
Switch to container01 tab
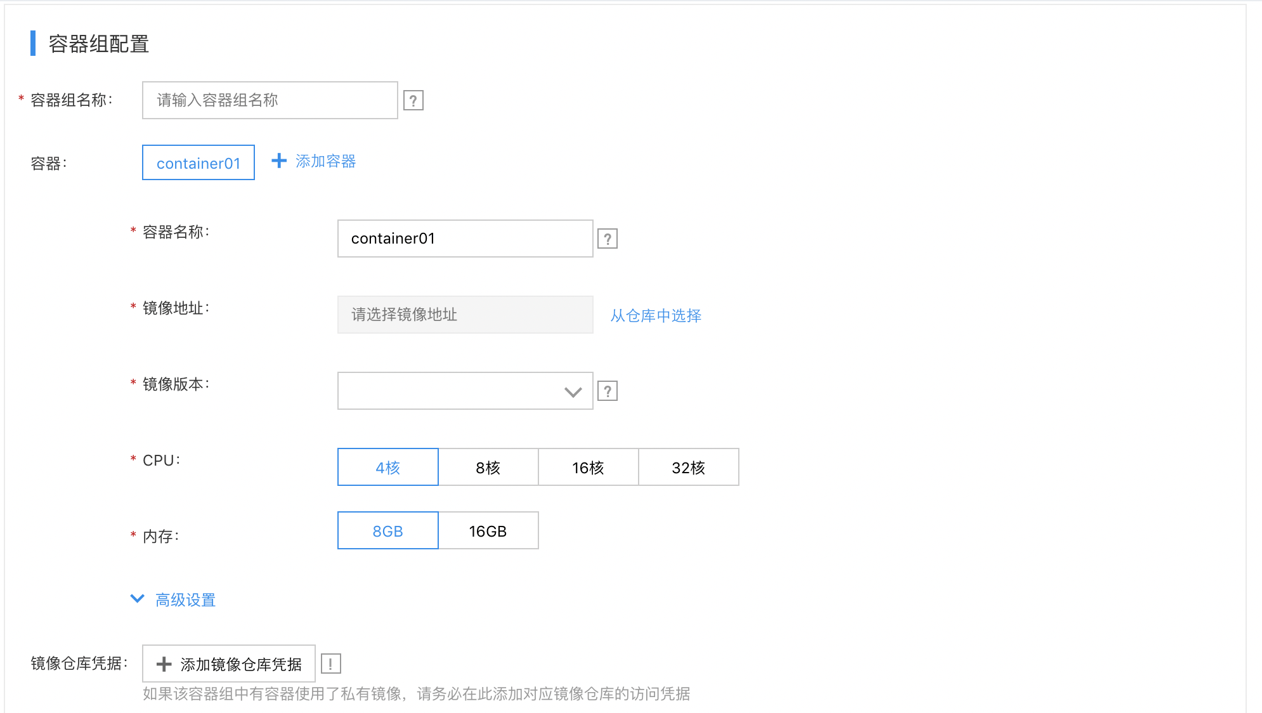tap(198, 163)
